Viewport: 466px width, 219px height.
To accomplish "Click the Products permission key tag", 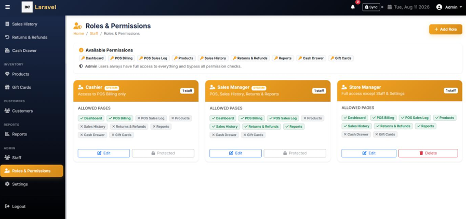I will 184,58.
